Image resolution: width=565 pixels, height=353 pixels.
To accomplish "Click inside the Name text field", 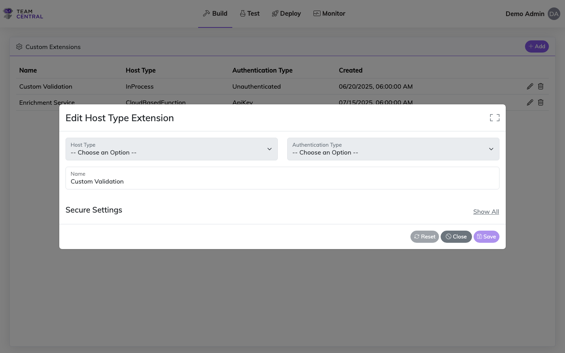I will tap(282, 181).
